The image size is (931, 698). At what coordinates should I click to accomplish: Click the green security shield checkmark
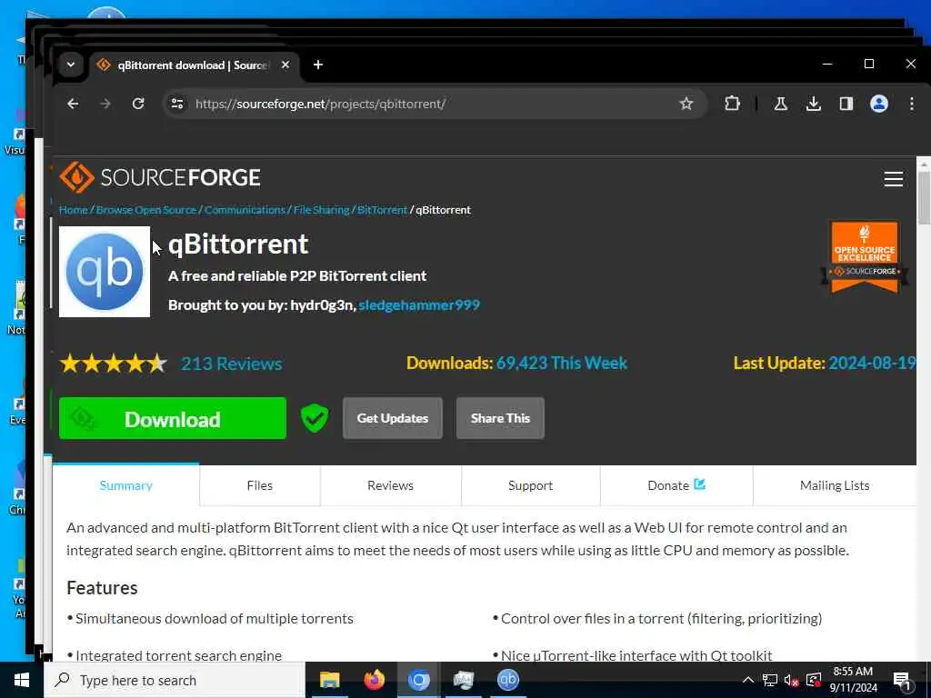[314, 418]
